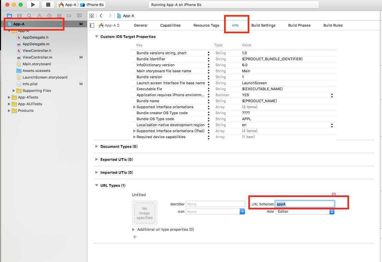
Task: Switch to the Info tab
Action: point(235,25)
